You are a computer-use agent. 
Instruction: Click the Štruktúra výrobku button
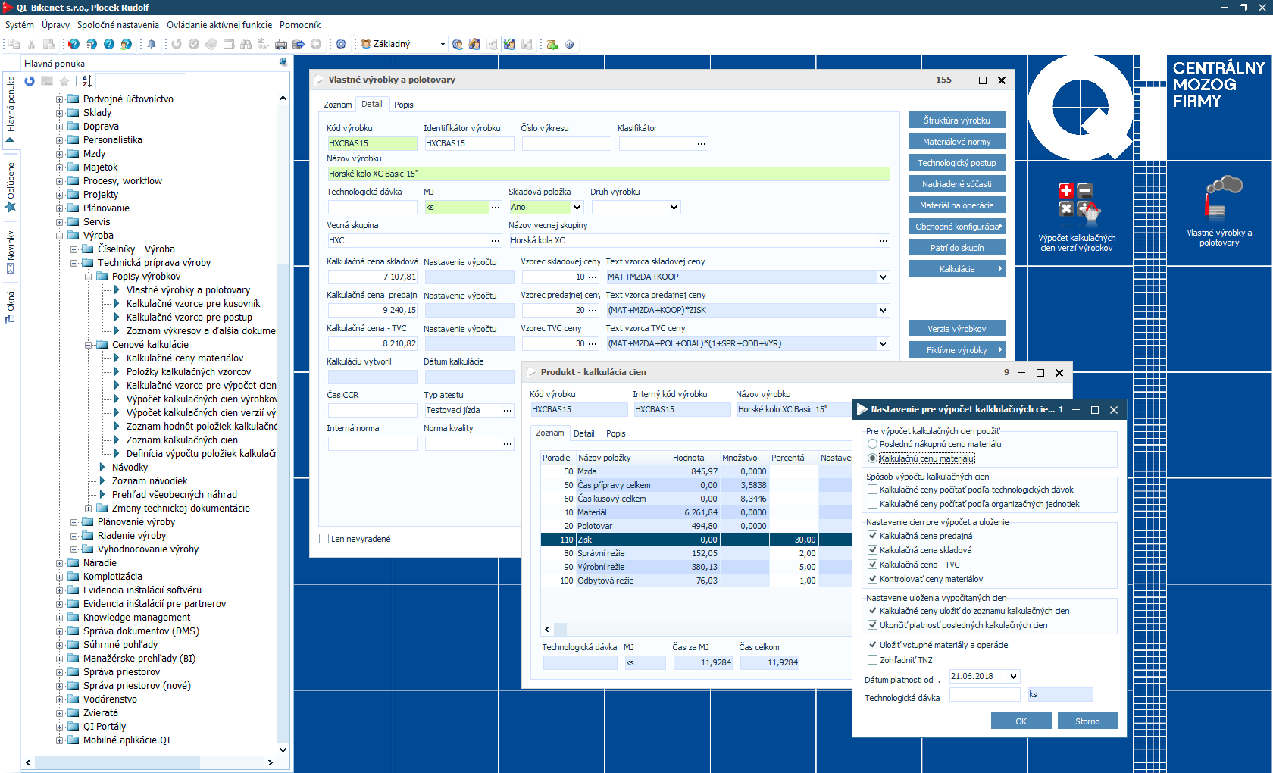coord(957,120)
